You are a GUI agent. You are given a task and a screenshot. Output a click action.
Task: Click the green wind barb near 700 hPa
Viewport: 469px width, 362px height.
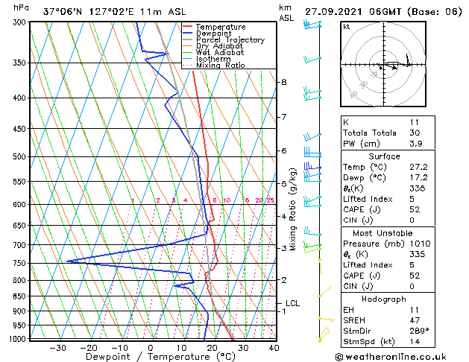pyautogui.click(x=312, y=247)
